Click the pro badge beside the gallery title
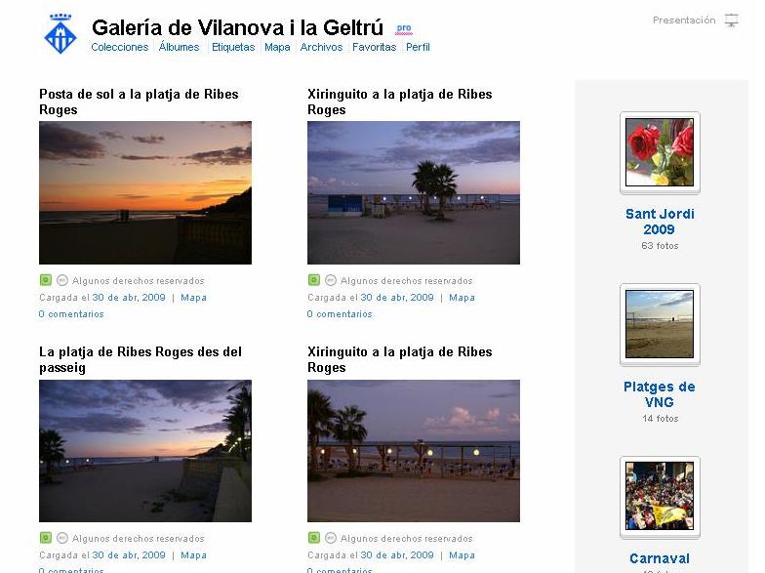The image size is (765, 573). 404,29
